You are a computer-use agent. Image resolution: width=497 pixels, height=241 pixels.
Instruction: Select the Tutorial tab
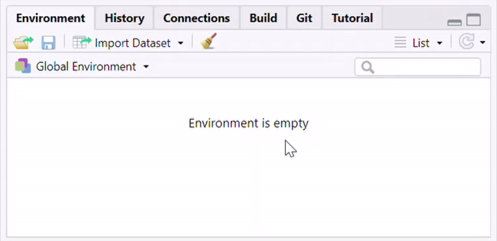(352, 18)
